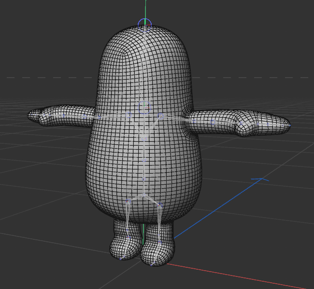Screen dimensions: 314x289
Task: Select the ankle joint on the right foot
Action: [x=159, y=243]
